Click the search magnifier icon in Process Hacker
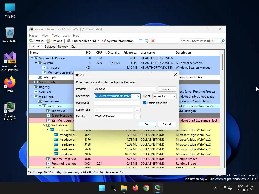The height and width of the screenshot is (194, 259). (223, 41)
